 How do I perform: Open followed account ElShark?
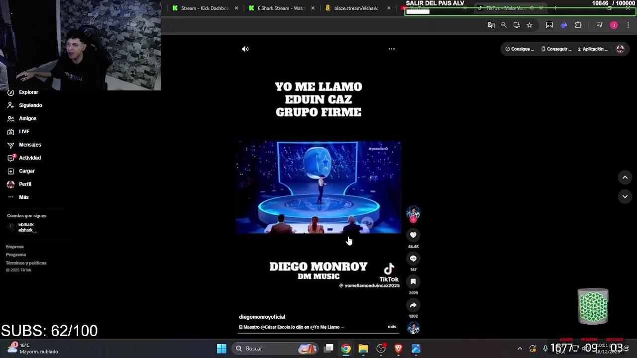point(22,227)
